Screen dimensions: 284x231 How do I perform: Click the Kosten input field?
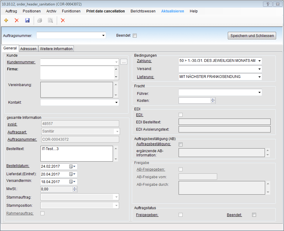(x=195, y=100)
